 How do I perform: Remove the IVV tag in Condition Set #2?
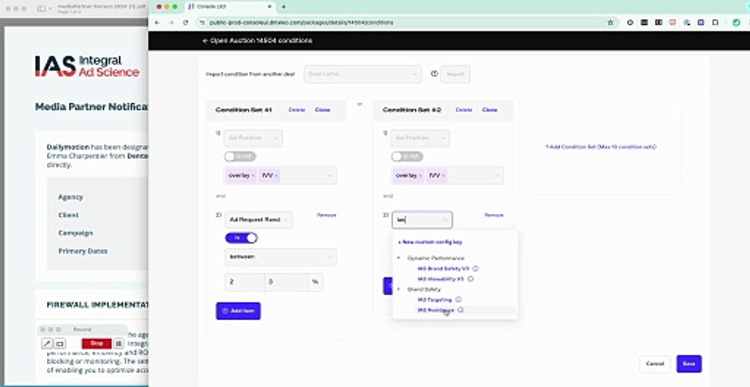pyautogui.click(x=443, y=176)
